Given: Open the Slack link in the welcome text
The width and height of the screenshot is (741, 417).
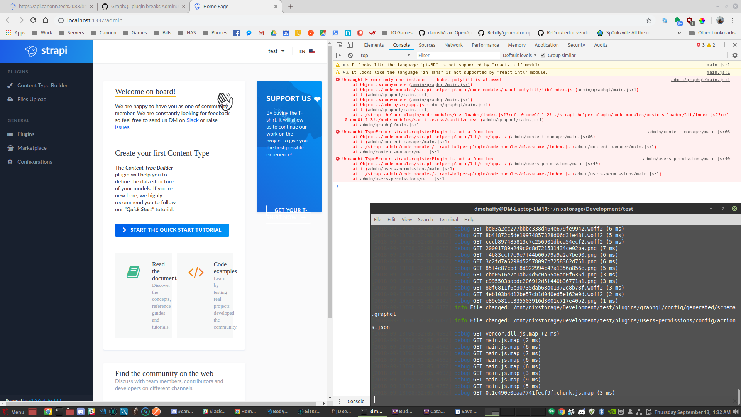Looking at the screenshot, I should [x=192, y=120].
